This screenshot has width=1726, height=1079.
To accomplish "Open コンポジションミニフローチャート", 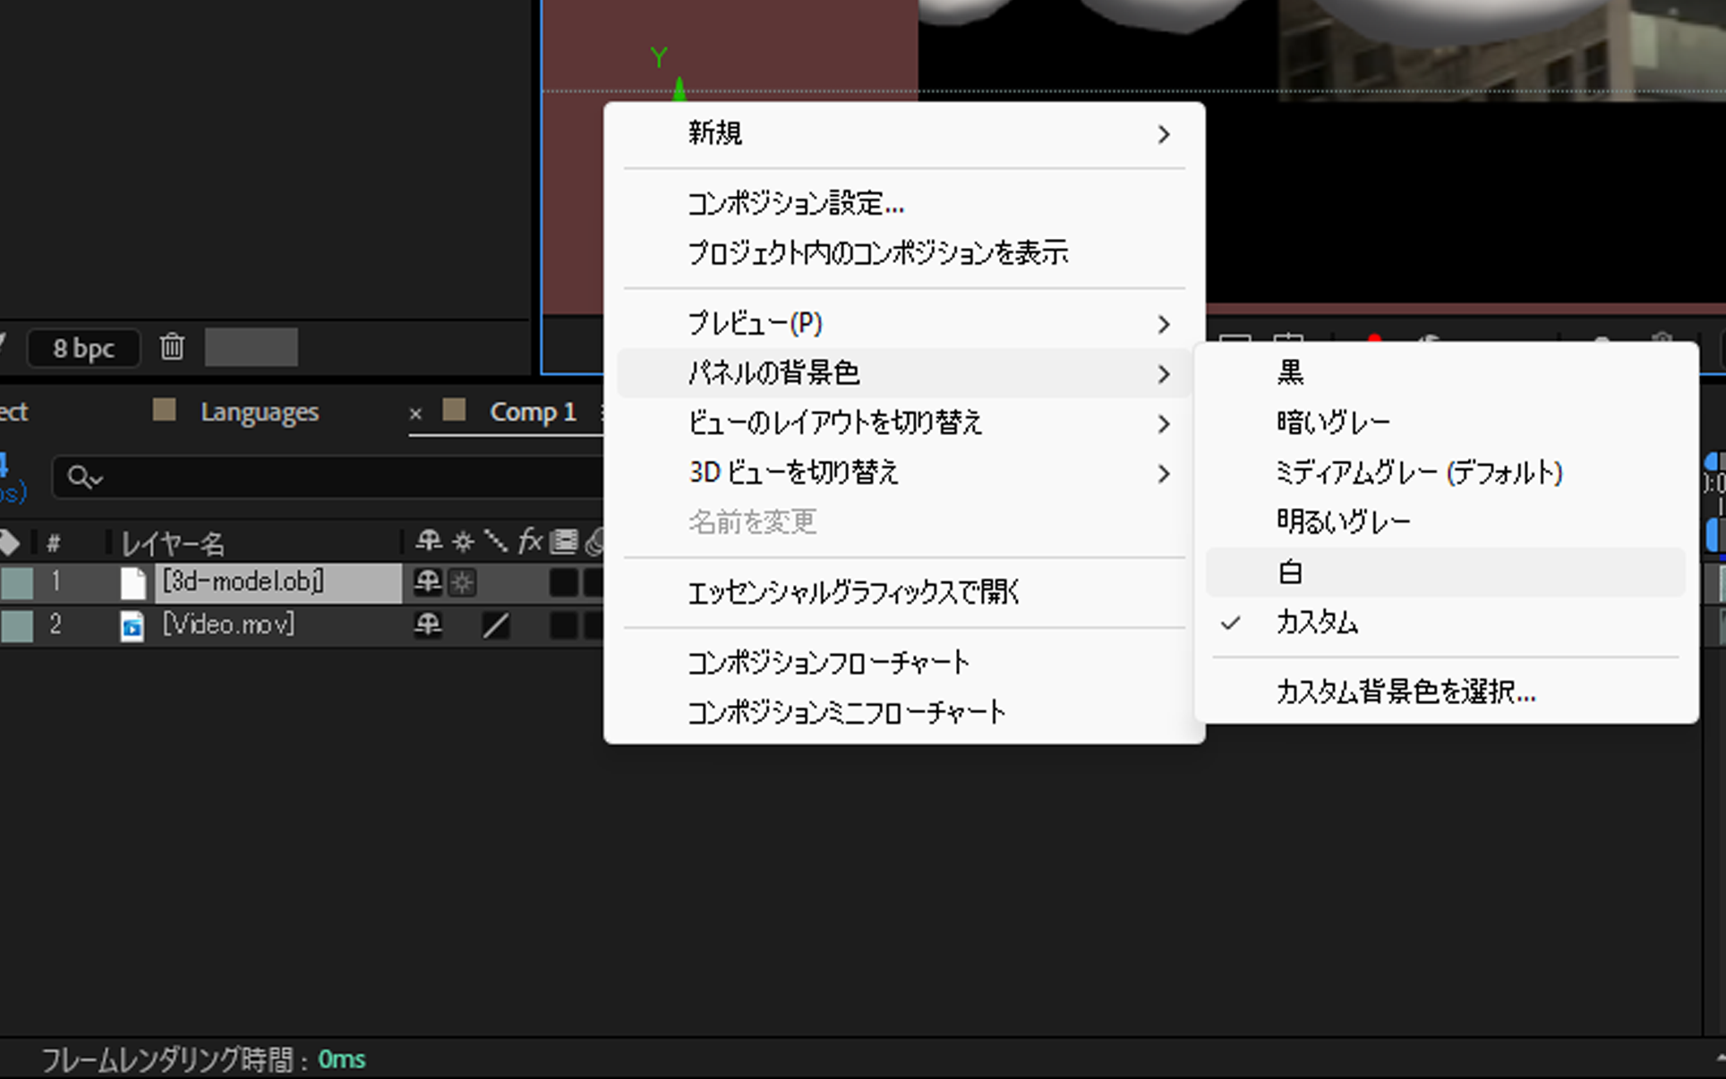I will [904, 713].
